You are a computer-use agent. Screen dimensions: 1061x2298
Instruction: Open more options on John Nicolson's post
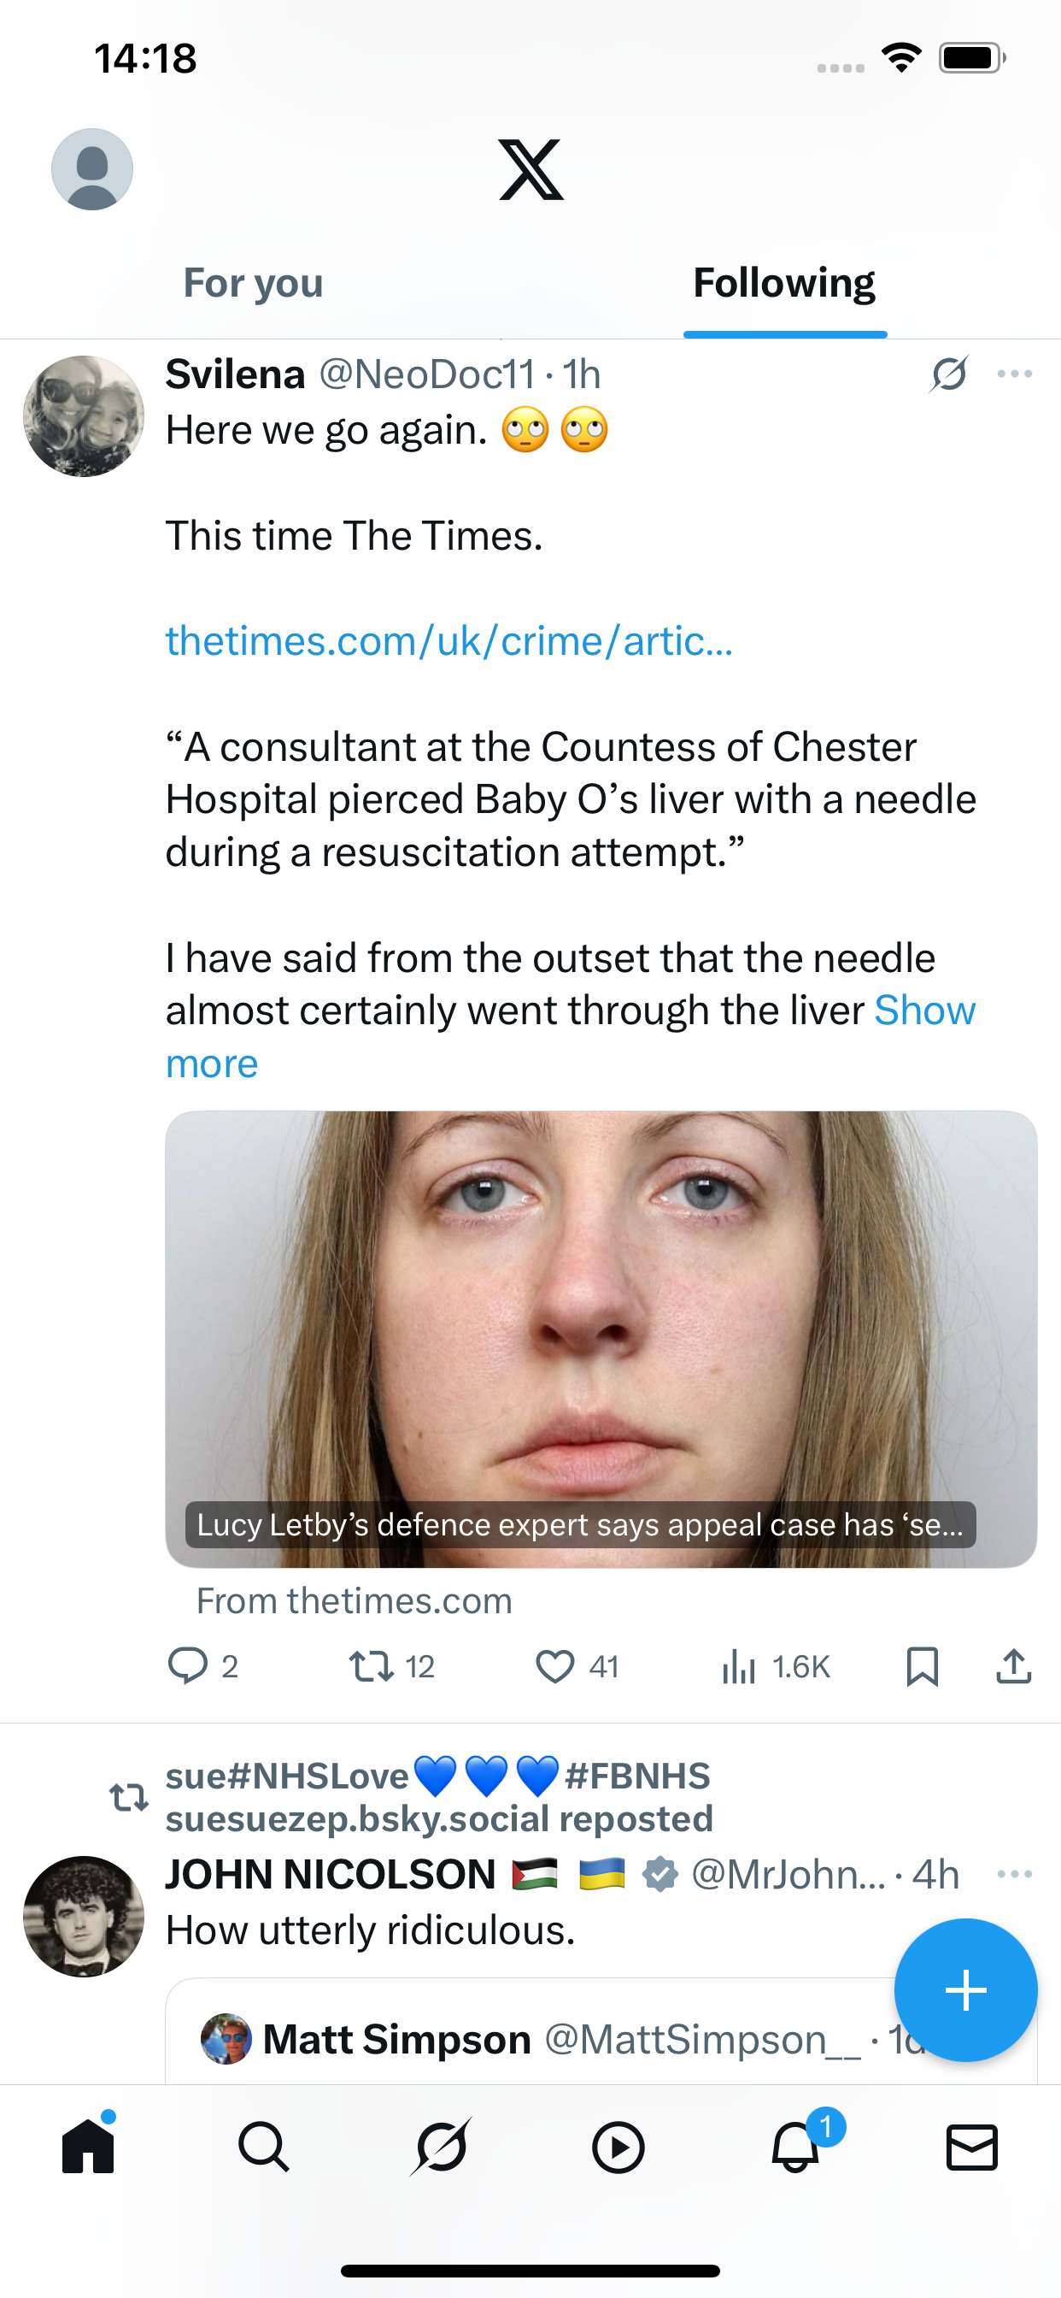(x=1015, y=1873)
